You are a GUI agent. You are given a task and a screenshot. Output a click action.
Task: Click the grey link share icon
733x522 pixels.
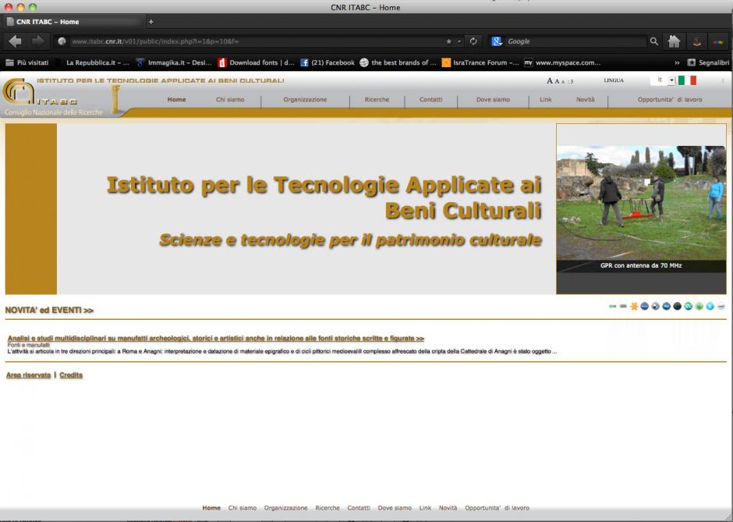(x=623, y=307)
